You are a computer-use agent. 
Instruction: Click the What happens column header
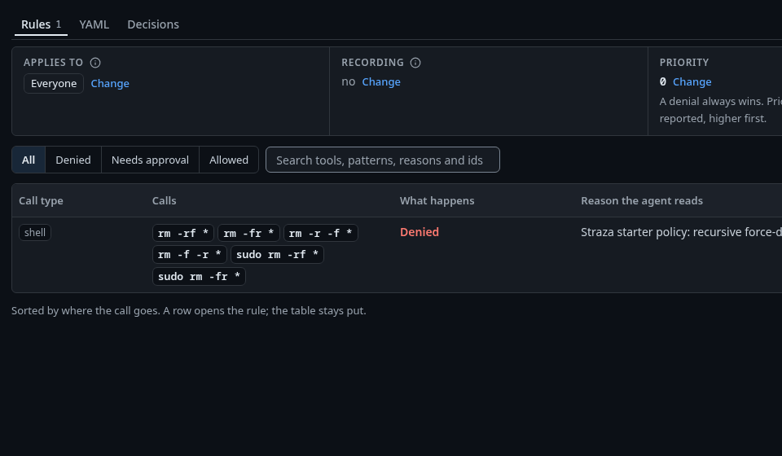click(437, 200)
